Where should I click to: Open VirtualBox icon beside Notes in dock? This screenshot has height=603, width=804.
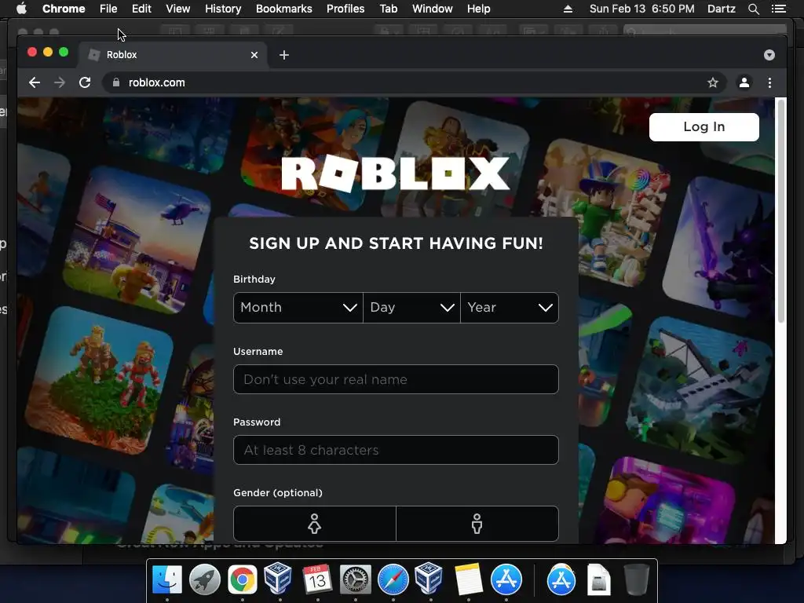tap(429, 579)
